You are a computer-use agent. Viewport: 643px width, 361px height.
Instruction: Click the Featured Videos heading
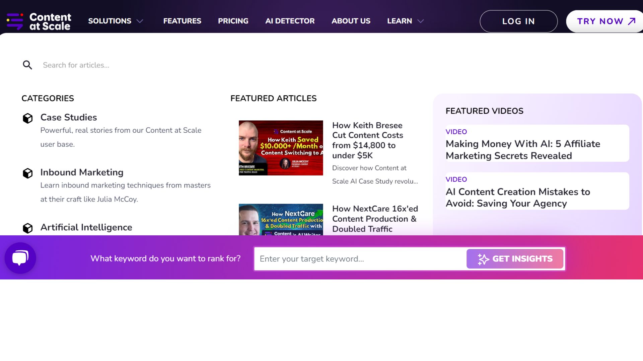(x=484, y=111)
